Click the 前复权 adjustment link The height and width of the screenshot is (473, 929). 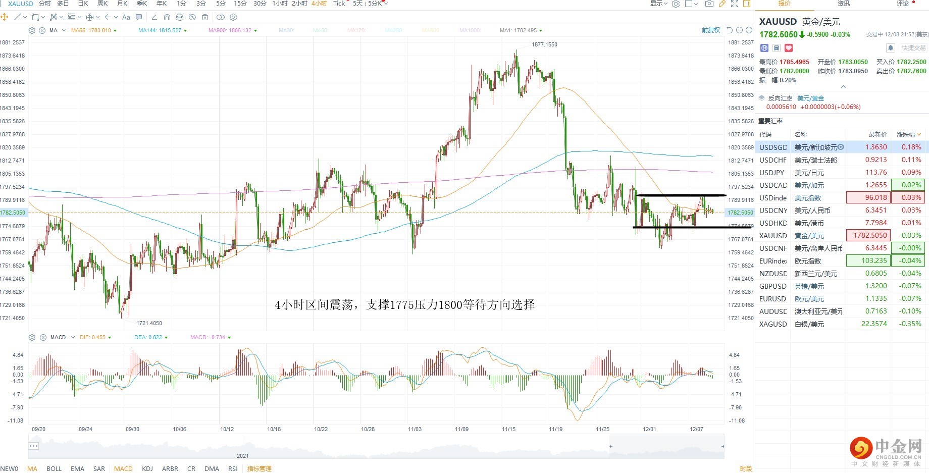coord(711,30)
